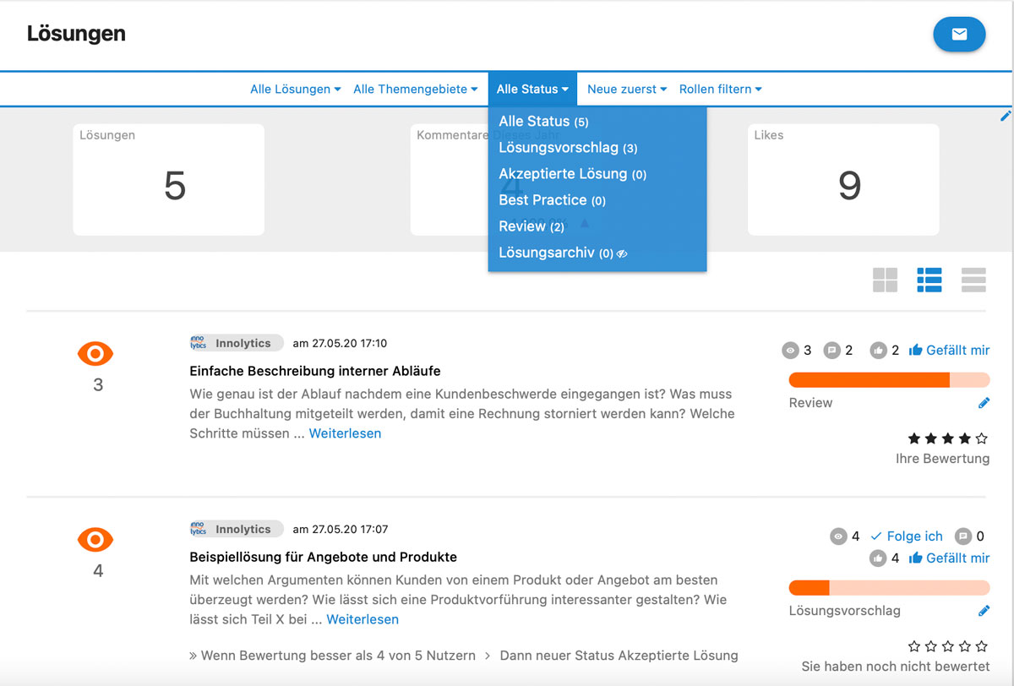Open 'Beispiellösung für Angebote und Produkte' title

pyautogui.click(x=323, y=558)
